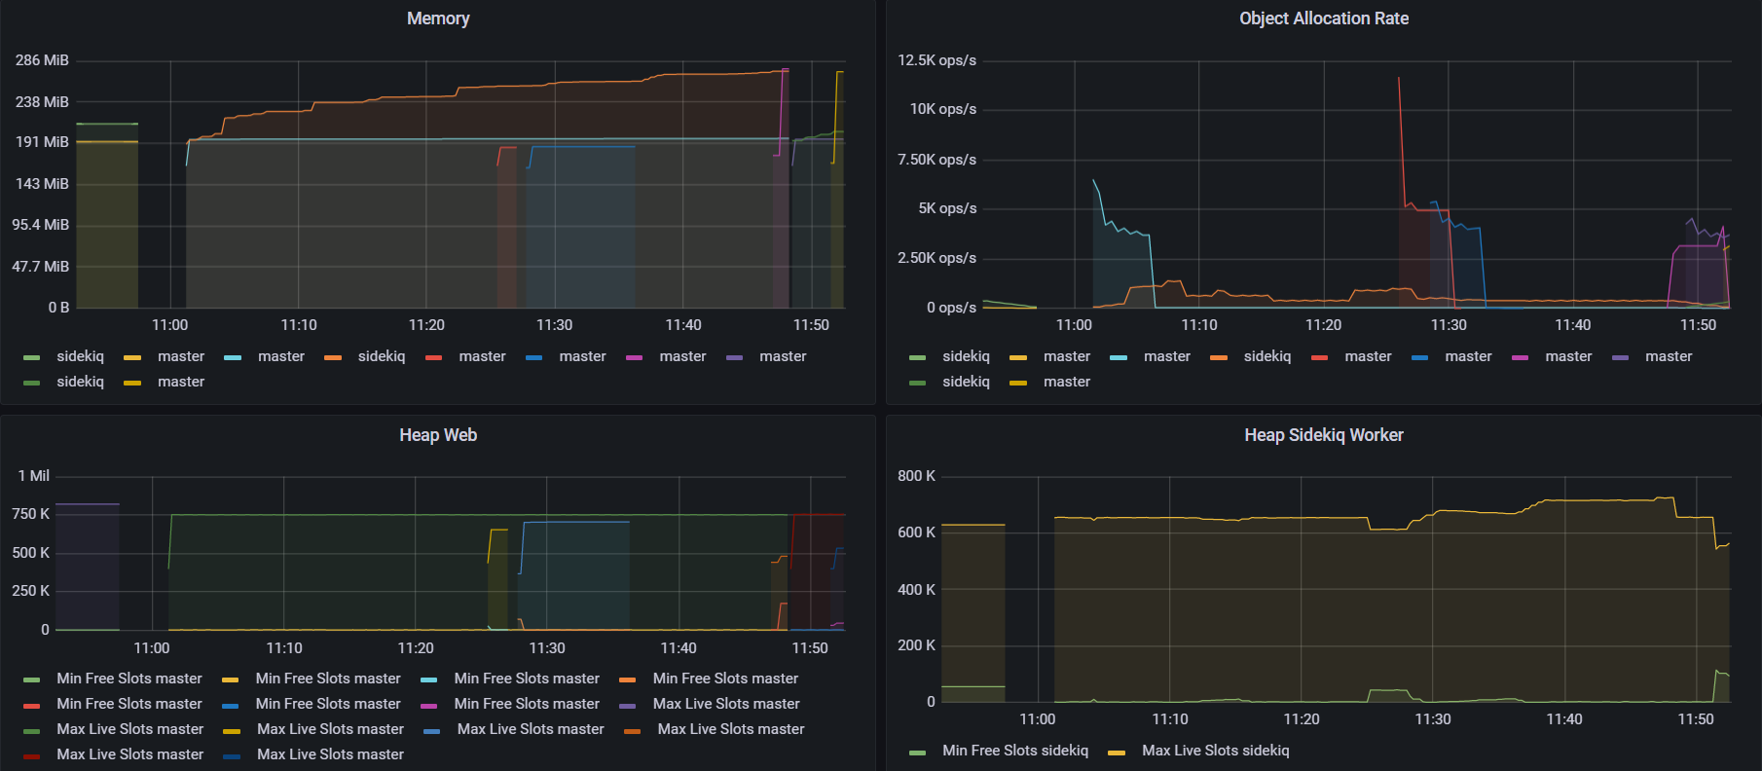Click the cyan master color swatch in Memory legend
Image resolution: width=1762 pixels, height=771 pixels.
click(233, 357)
